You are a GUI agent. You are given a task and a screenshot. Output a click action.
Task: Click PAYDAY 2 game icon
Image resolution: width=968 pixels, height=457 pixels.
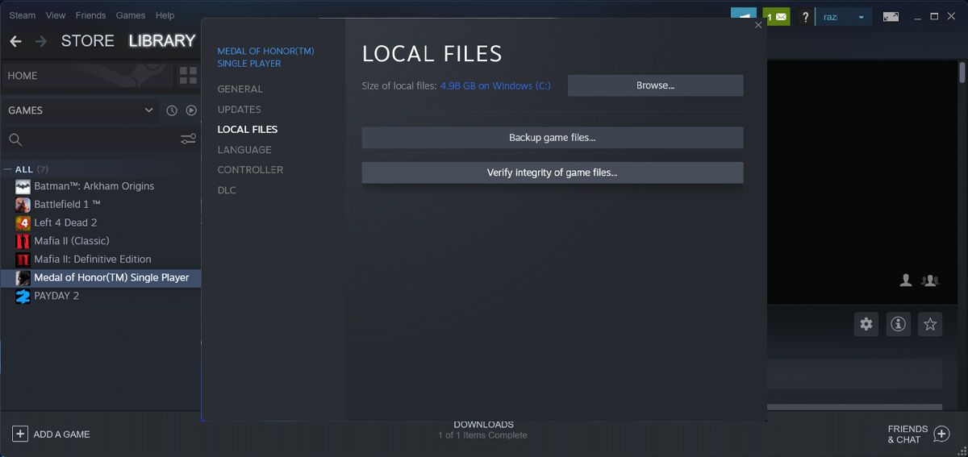click(23, 296)
